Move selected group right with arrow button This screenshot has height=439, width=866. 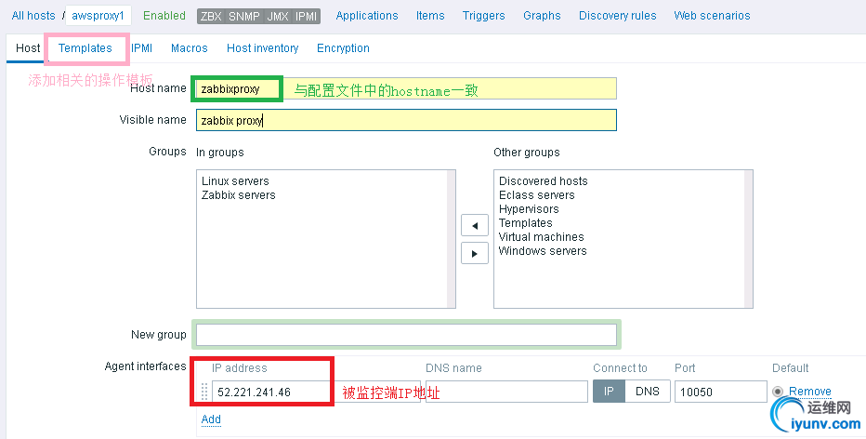pyautogui.click(x=475, y=254)
